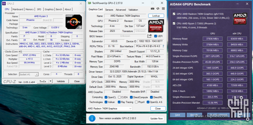Image resolution: width=253 pixels, height=125 pixels.
Task: Click the info icon in the update notice
Action: [x=92, y=118]
